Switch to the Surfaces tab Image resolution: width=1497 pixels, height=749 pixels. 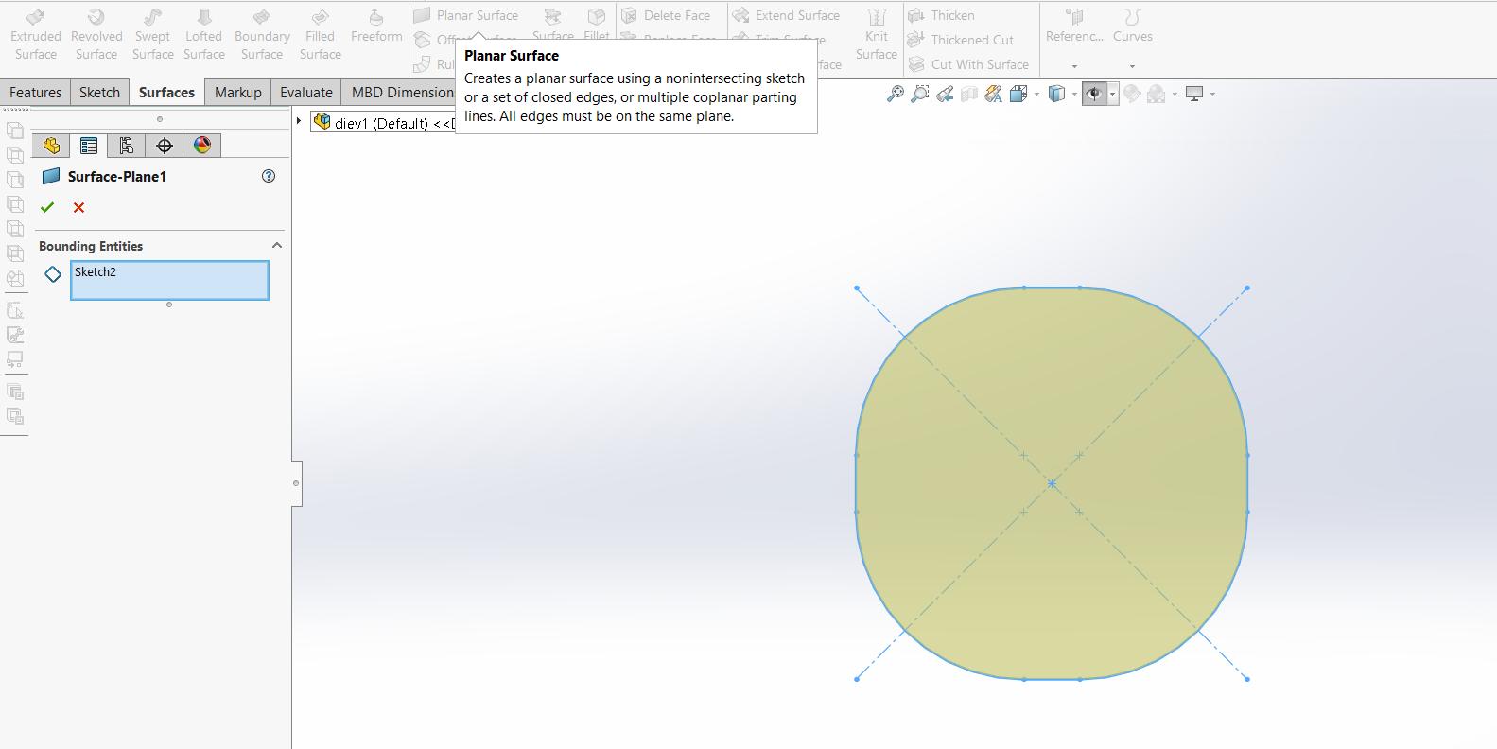[166, 92]
